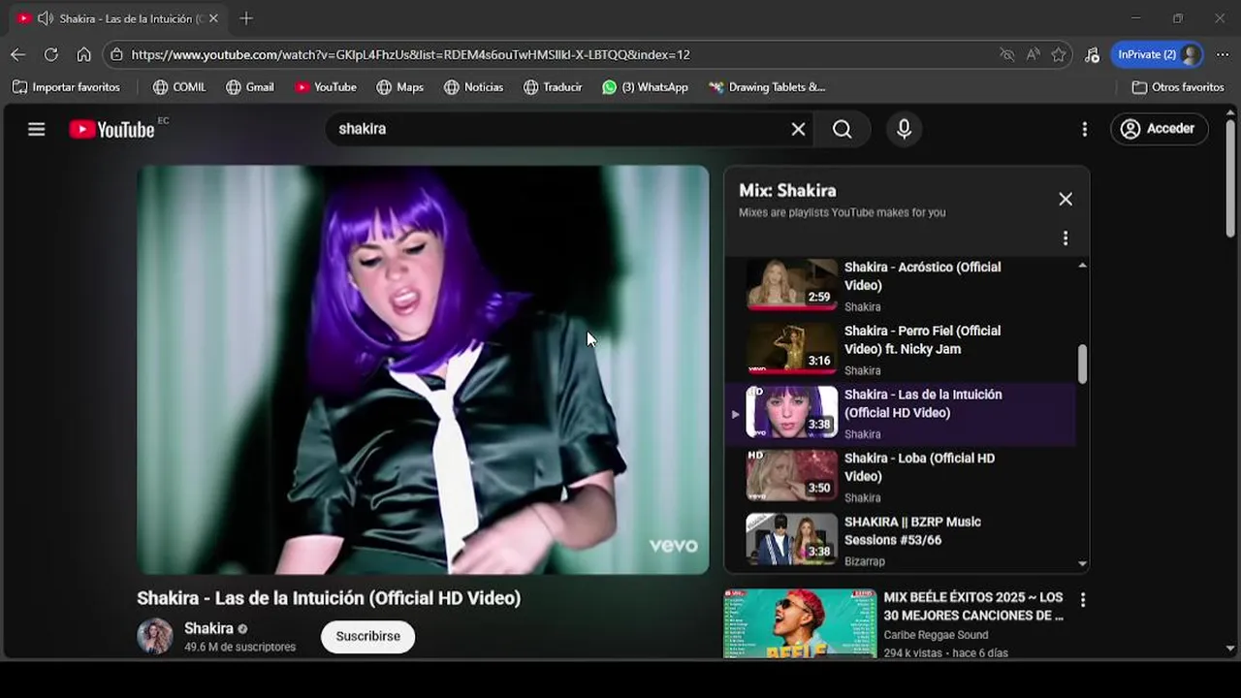The image size is (1241, 698).
Task: Open MIX BEÉLE ÉXITOS 2025 thumbnail
Action: (800, 623)
